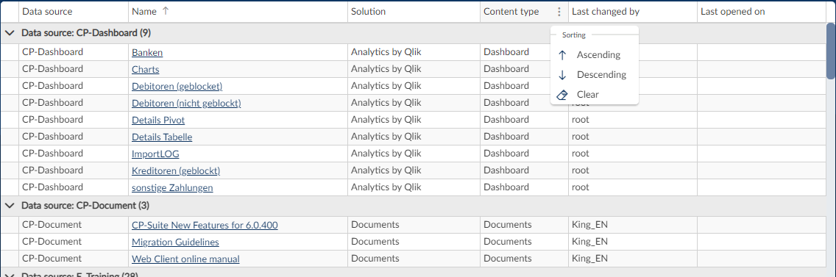The image size is (836, 277).
Task: Click the eraser icon next to Clear
Action: (x=562, y=94)
